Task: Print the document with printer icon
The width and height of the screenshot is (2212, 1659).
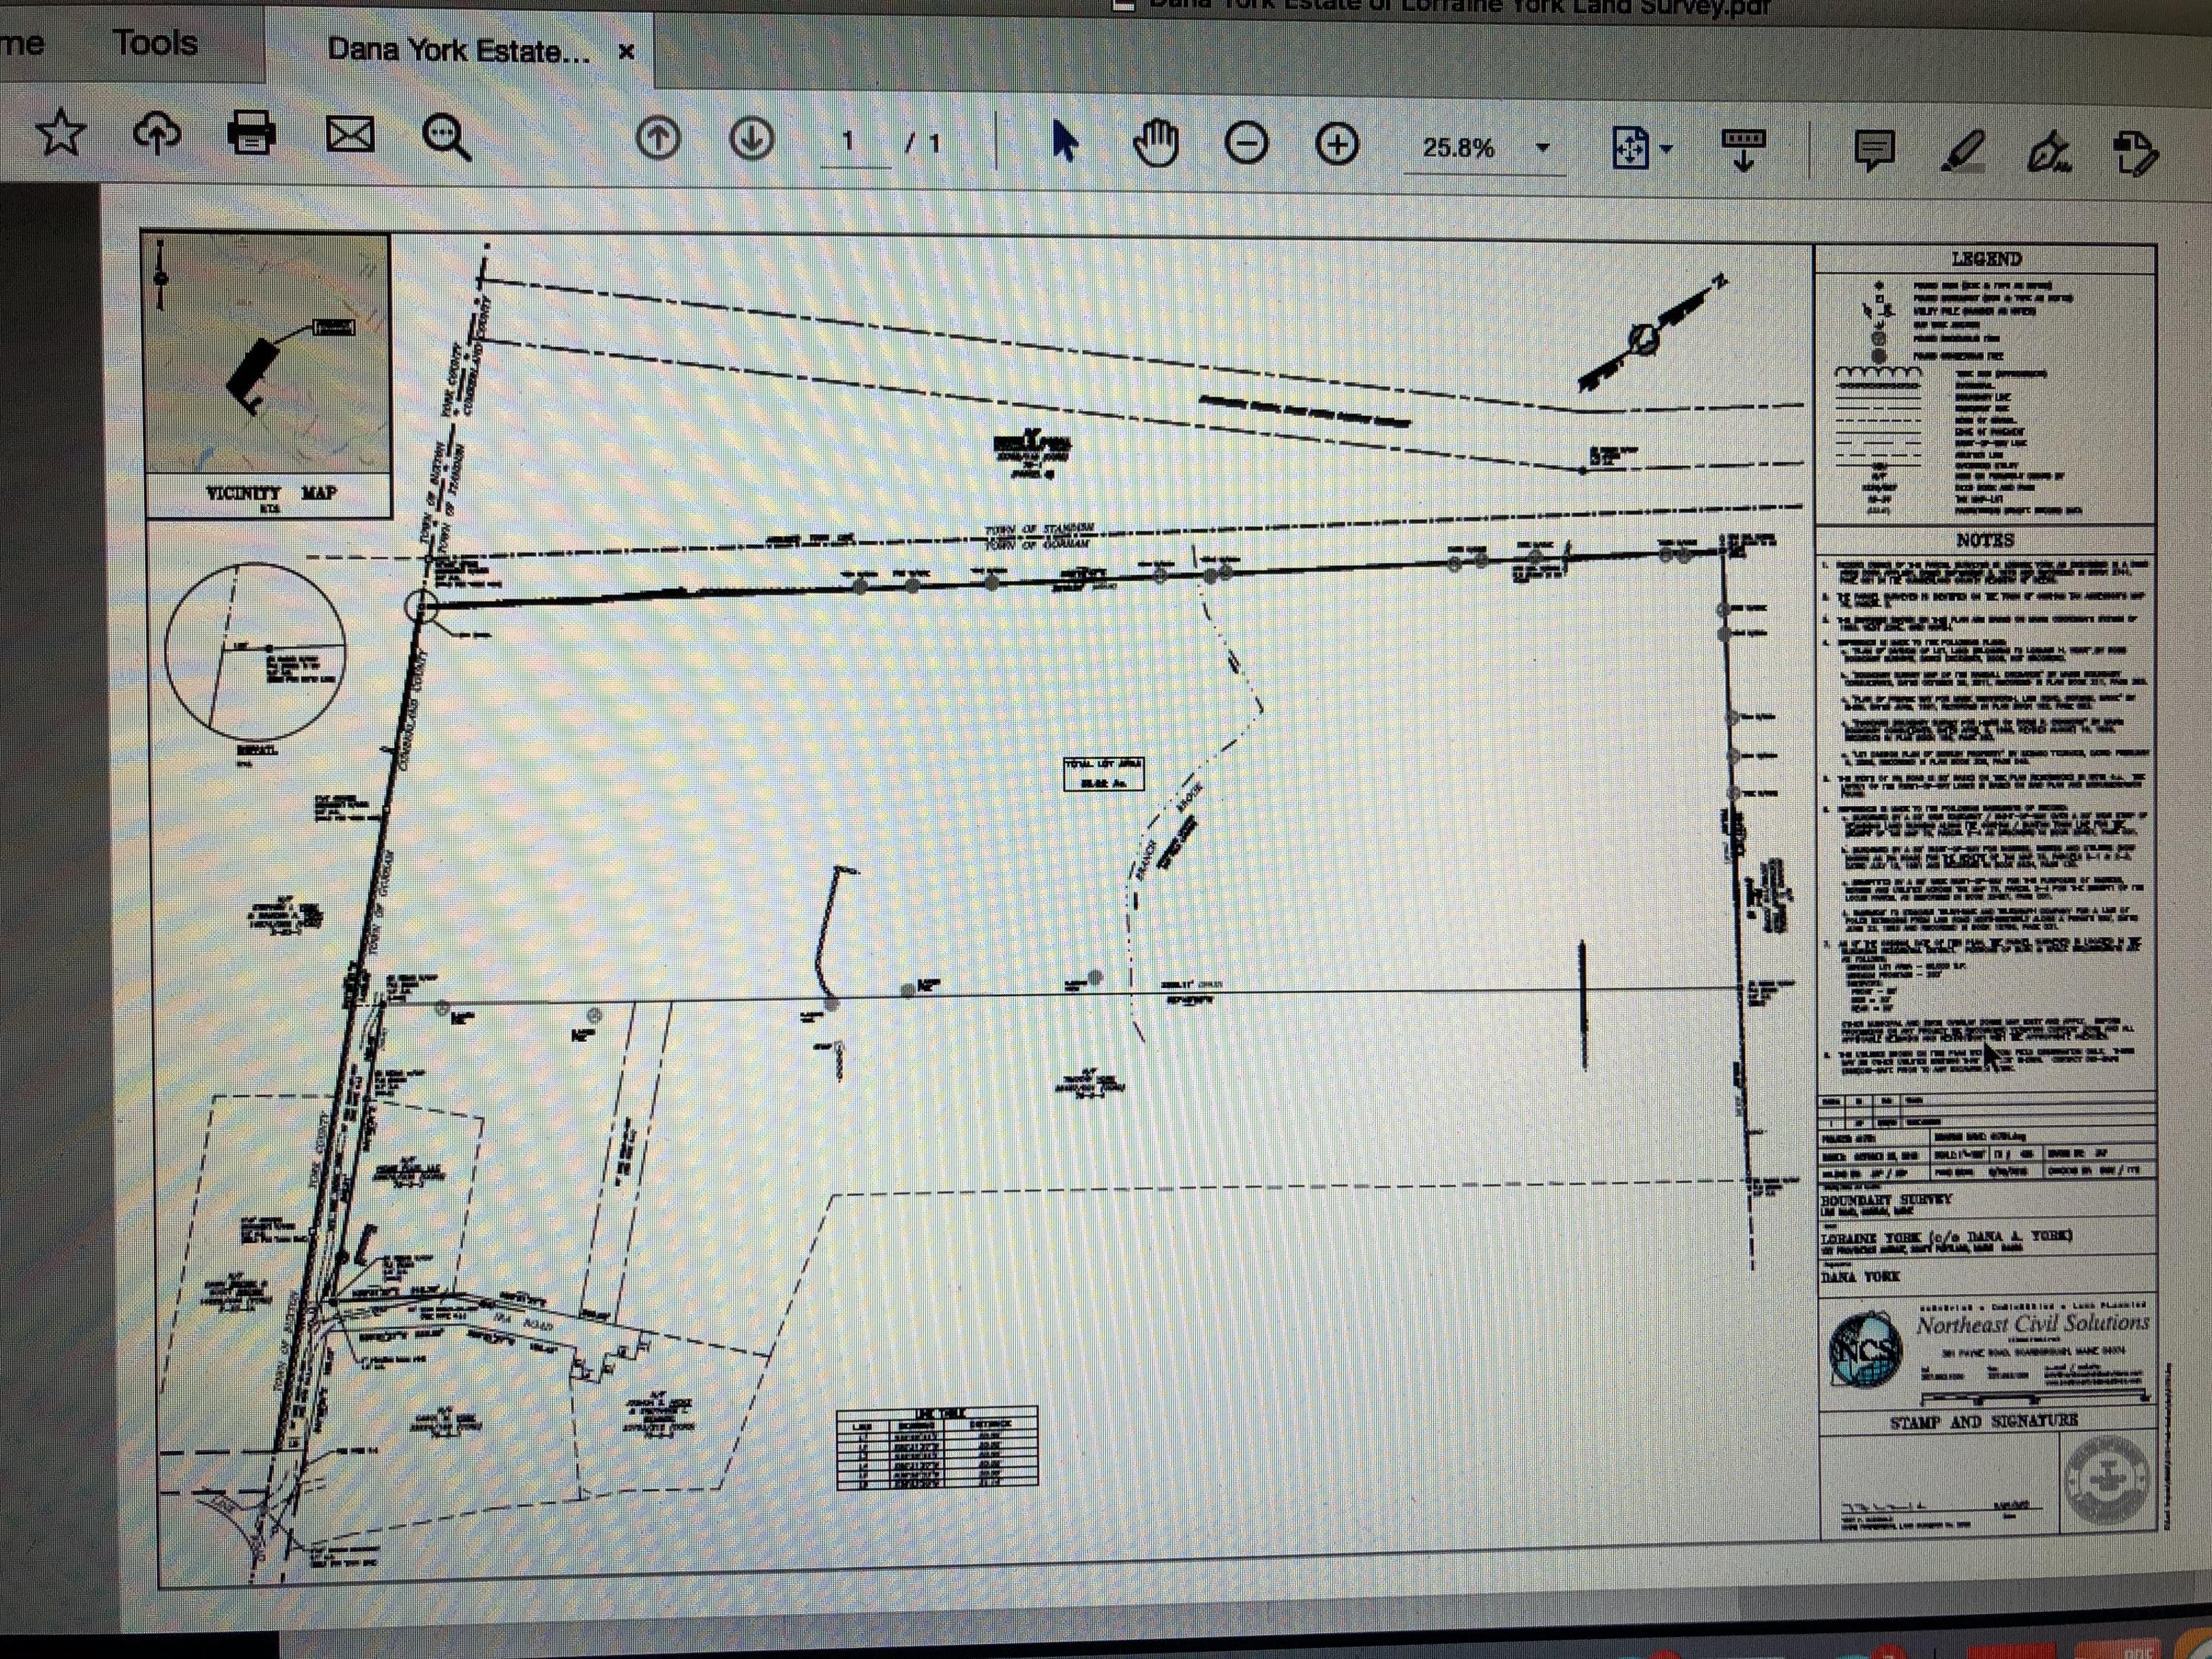Action: coord(251,133)
